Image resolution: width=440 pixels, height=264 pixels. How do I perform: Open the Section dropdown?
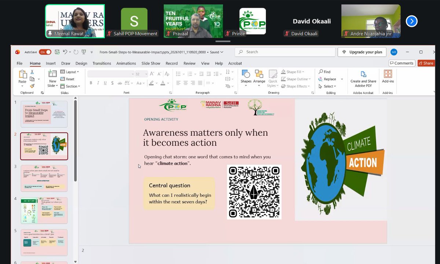click(x=70, y=87)
